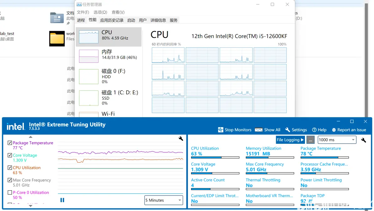Select 内存 in Task Manager sidebar

tap(109, 56)
